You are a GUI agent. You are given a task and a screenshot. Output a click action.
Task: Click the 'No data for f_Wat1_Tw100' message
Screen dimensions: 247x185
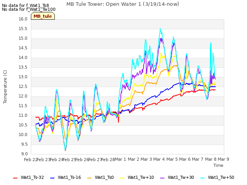(x=29, y=9)
